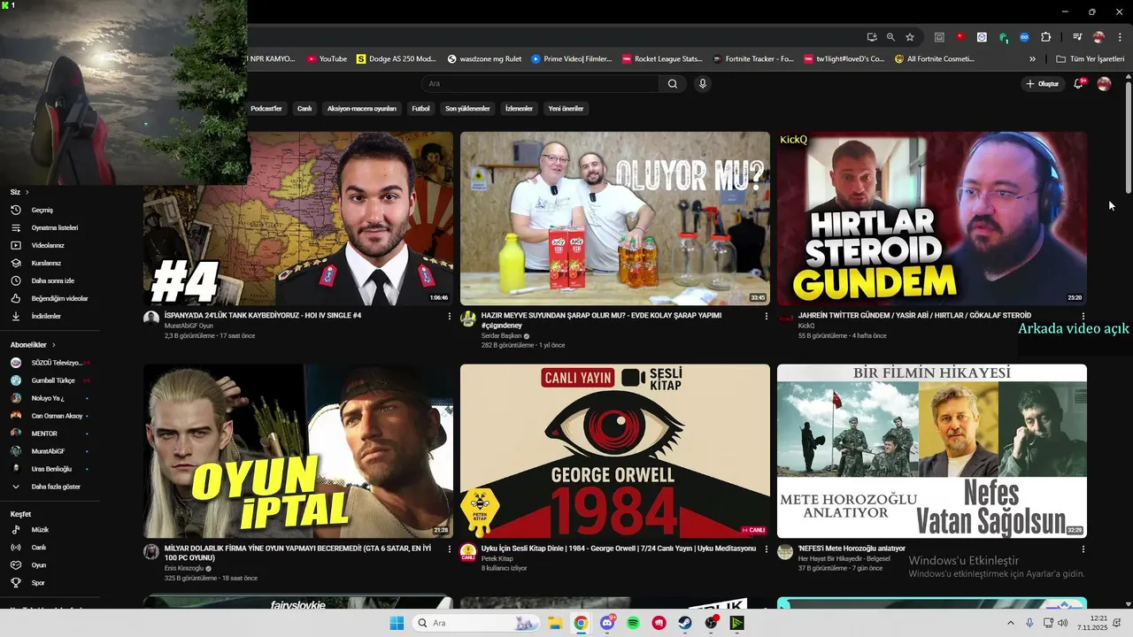Click the install app icon in address bar

872,37
